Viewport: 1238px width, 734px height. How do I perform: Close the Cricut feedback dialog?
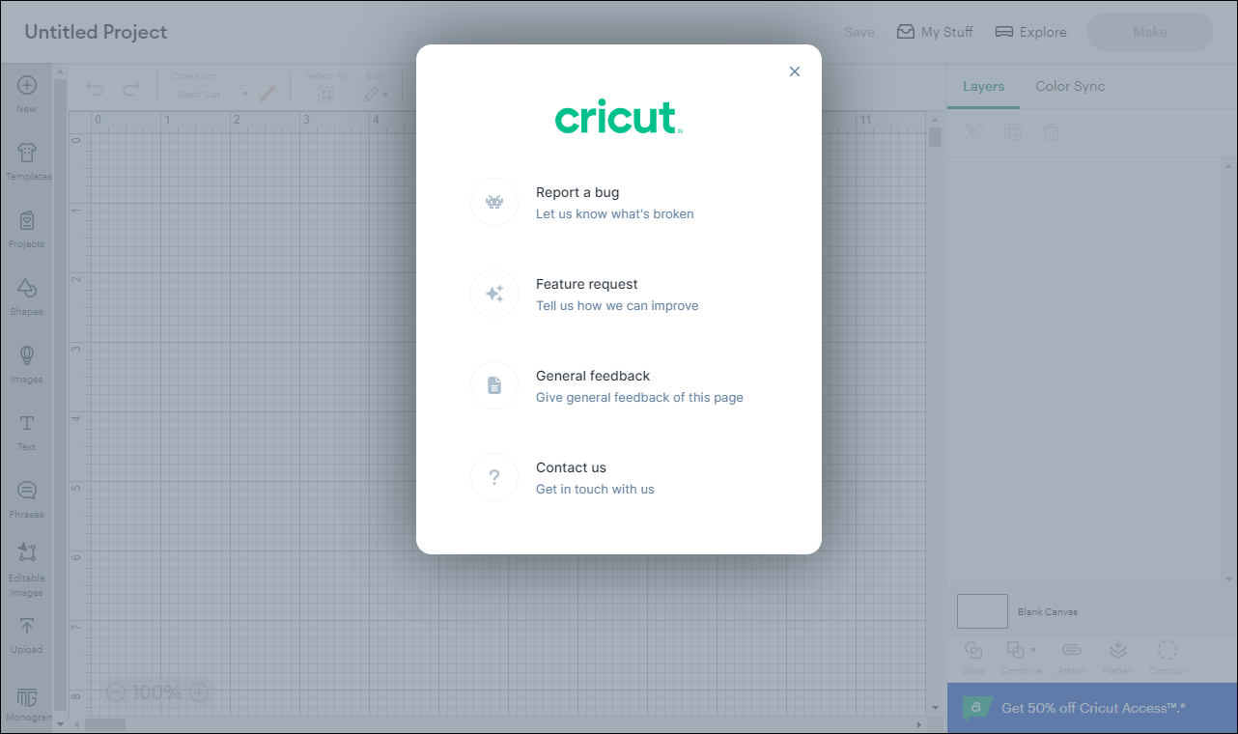tap(795, 71)
